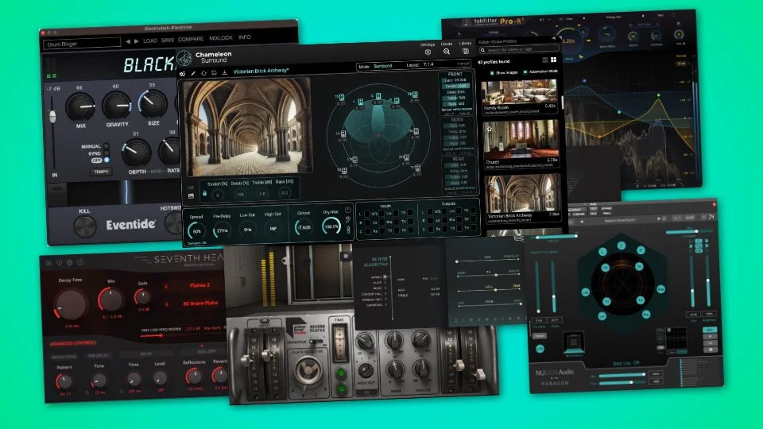Click the search magnifier in Chameleon browser

(x=482, y=50)
